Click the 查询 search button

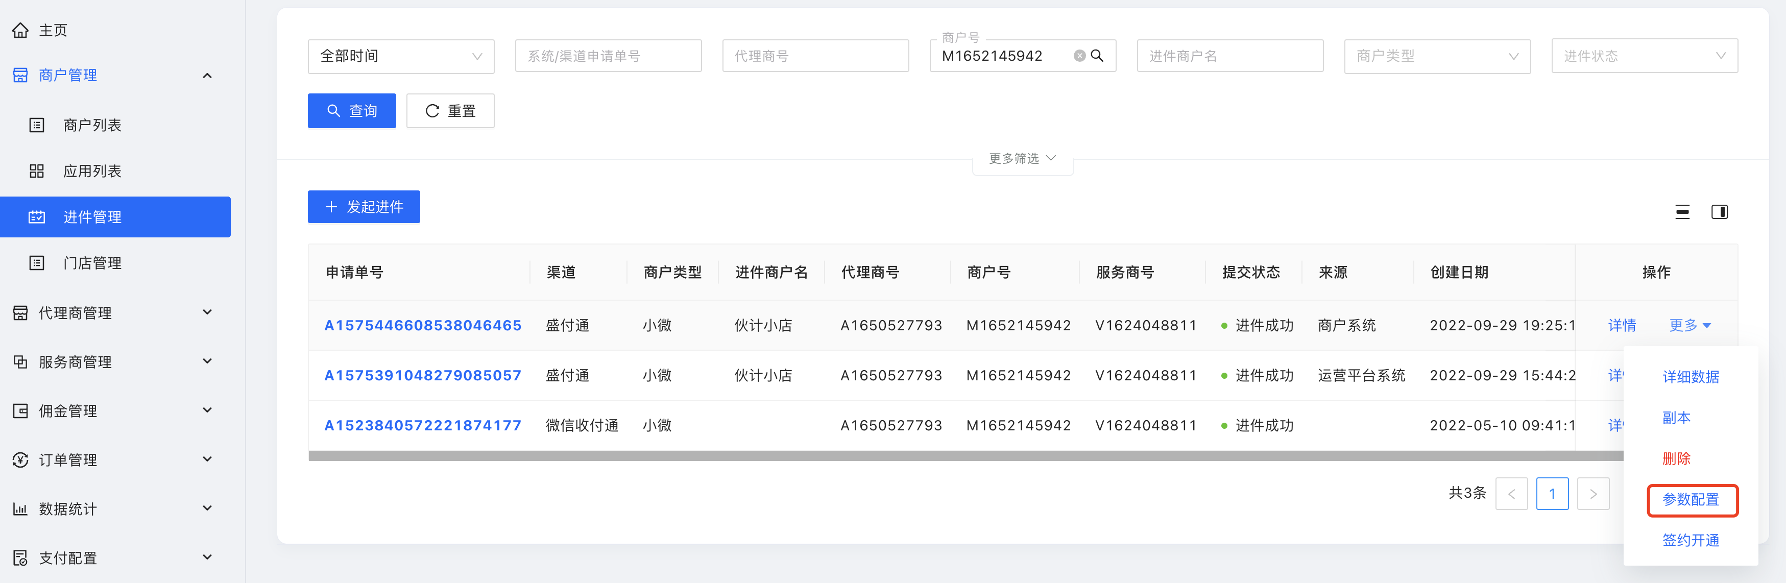(351, 111)
